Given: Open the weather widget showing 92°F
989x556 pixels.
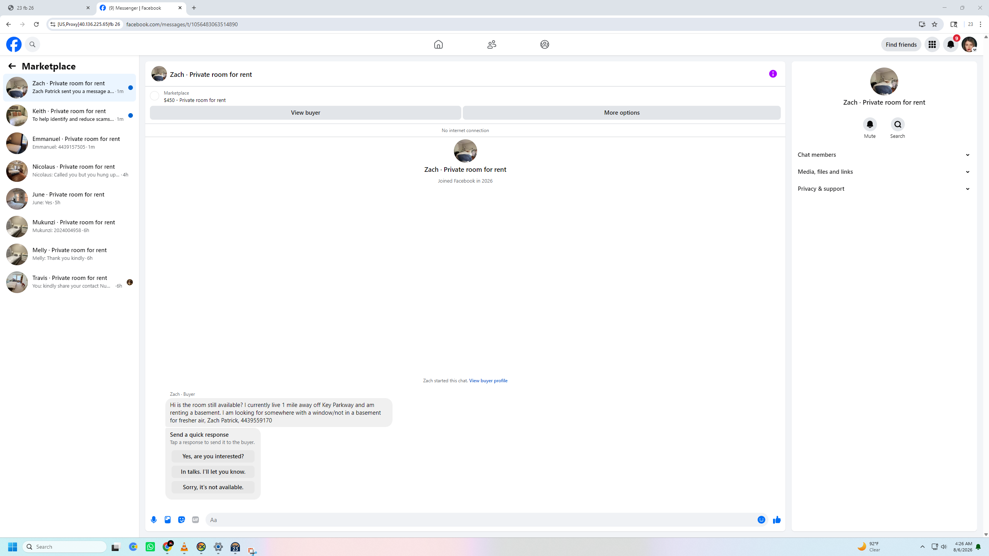Looking at the screenshot, I should (869, 547).
